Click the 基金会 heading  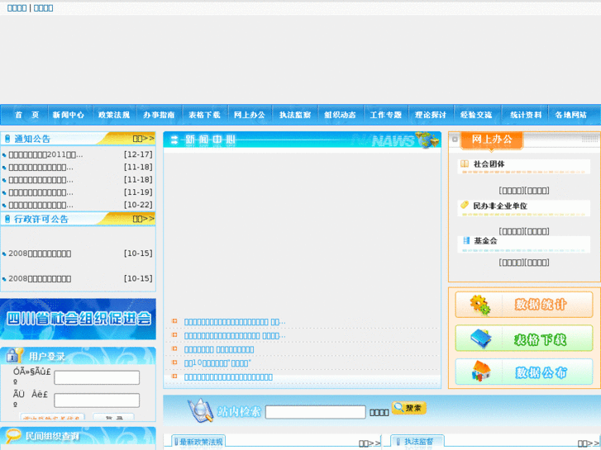coord(485,241)
